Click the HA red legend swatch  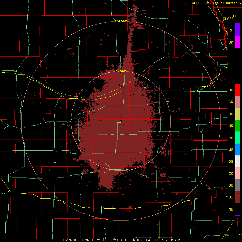tap(237, 90)
